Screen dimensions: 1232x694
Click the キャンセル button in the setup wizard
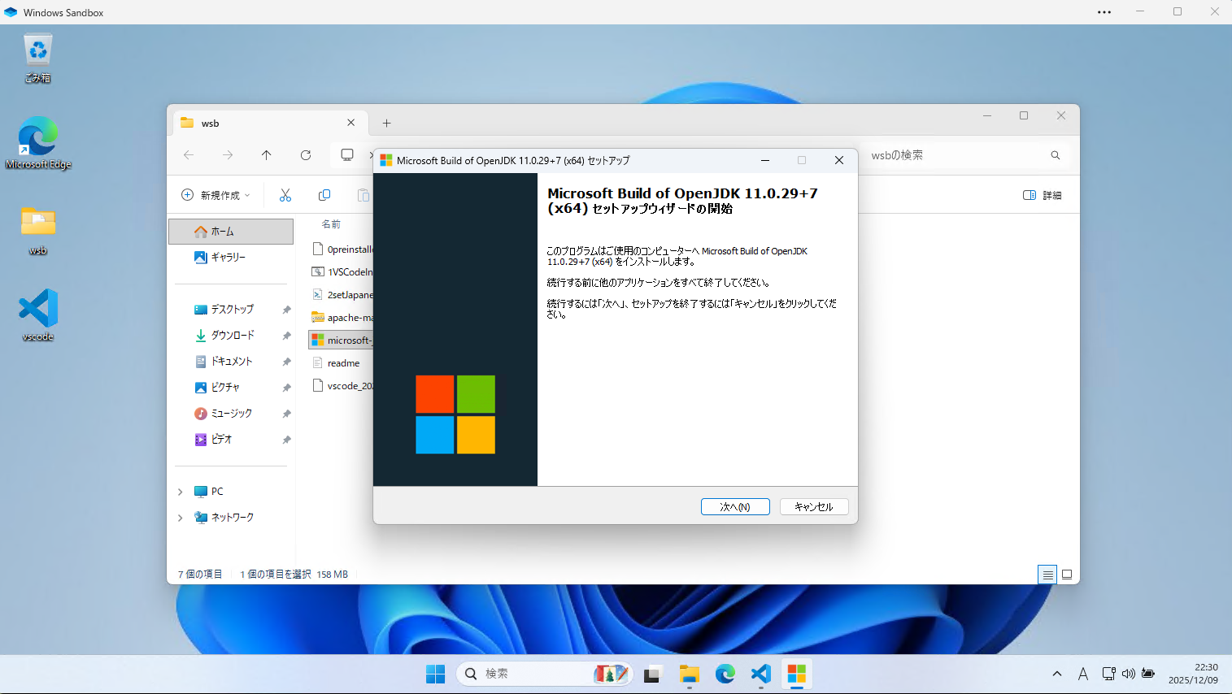[x=814, y=506]
